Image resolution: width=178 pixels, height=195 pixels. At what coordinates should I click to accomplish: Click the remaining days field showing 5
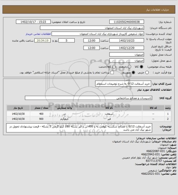(x=67, y=41)
